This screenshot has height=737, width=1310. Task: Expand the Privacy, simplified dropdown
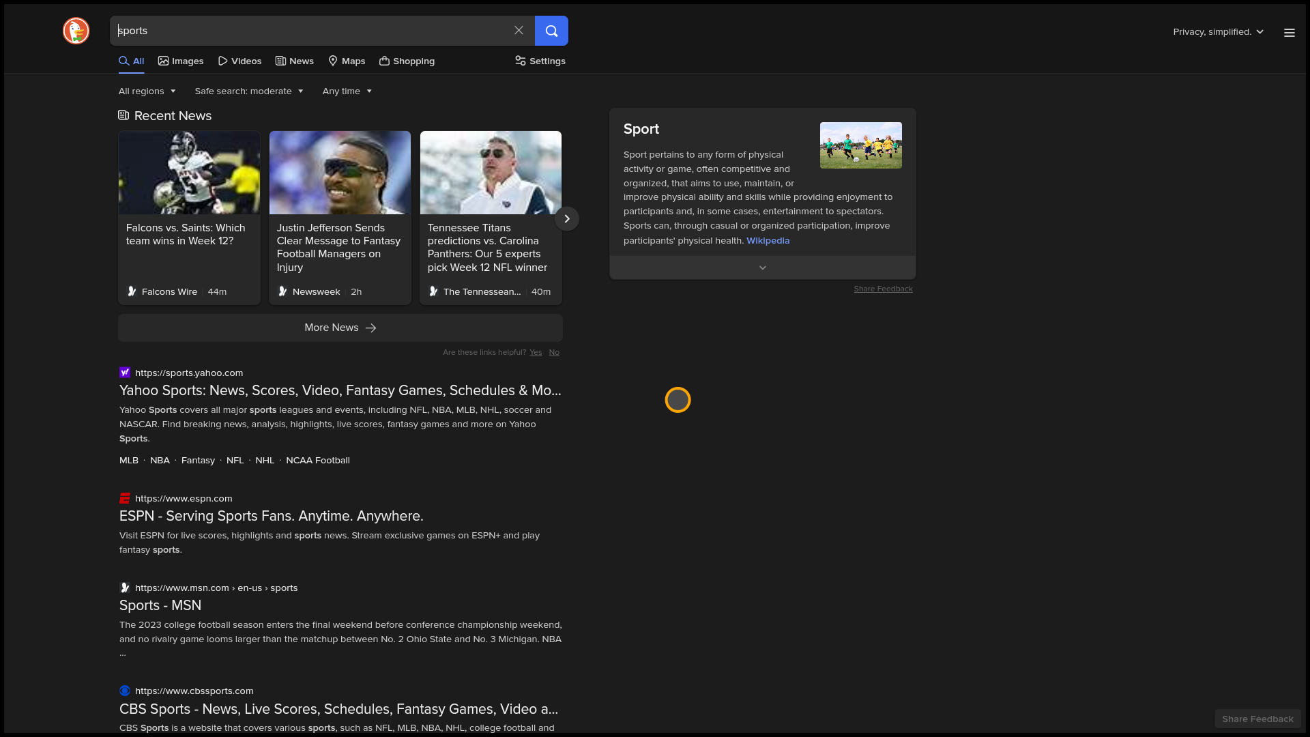tap(1219, 32)
